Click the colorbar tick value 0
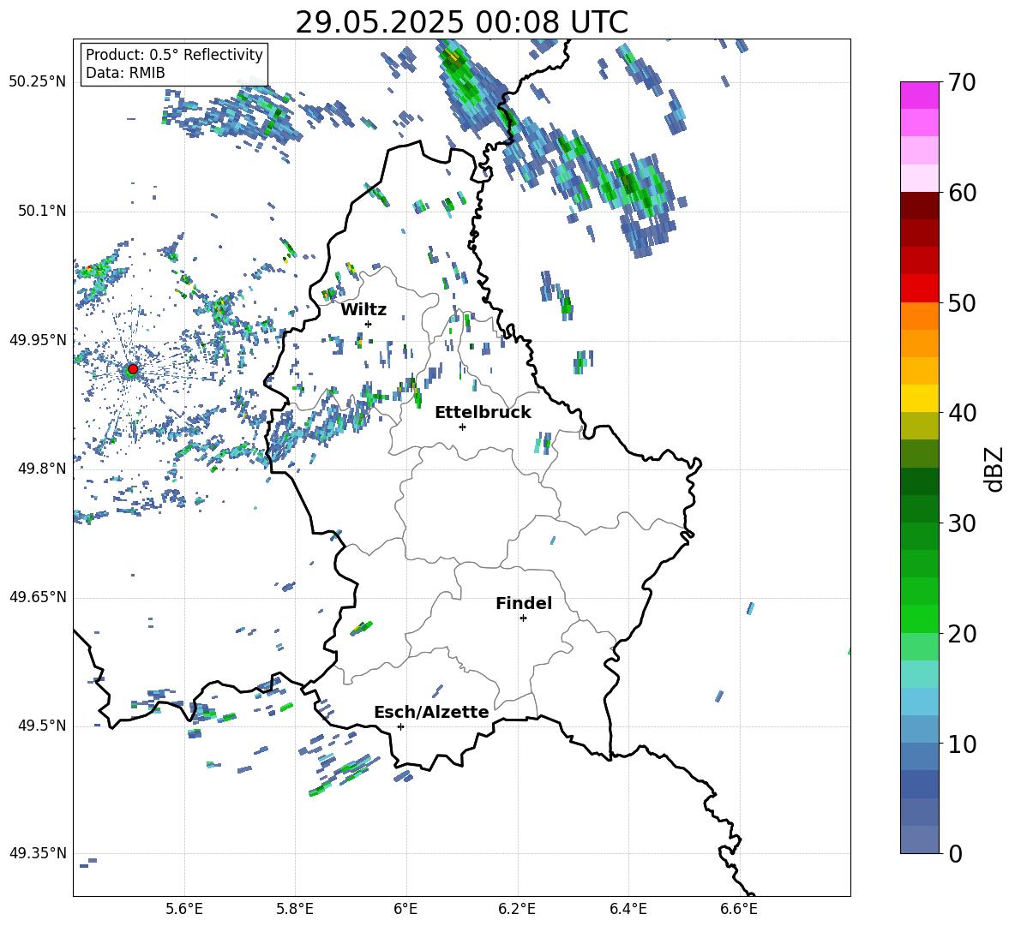The height and width of the screenshot is (926, 1015). (955, 853)
